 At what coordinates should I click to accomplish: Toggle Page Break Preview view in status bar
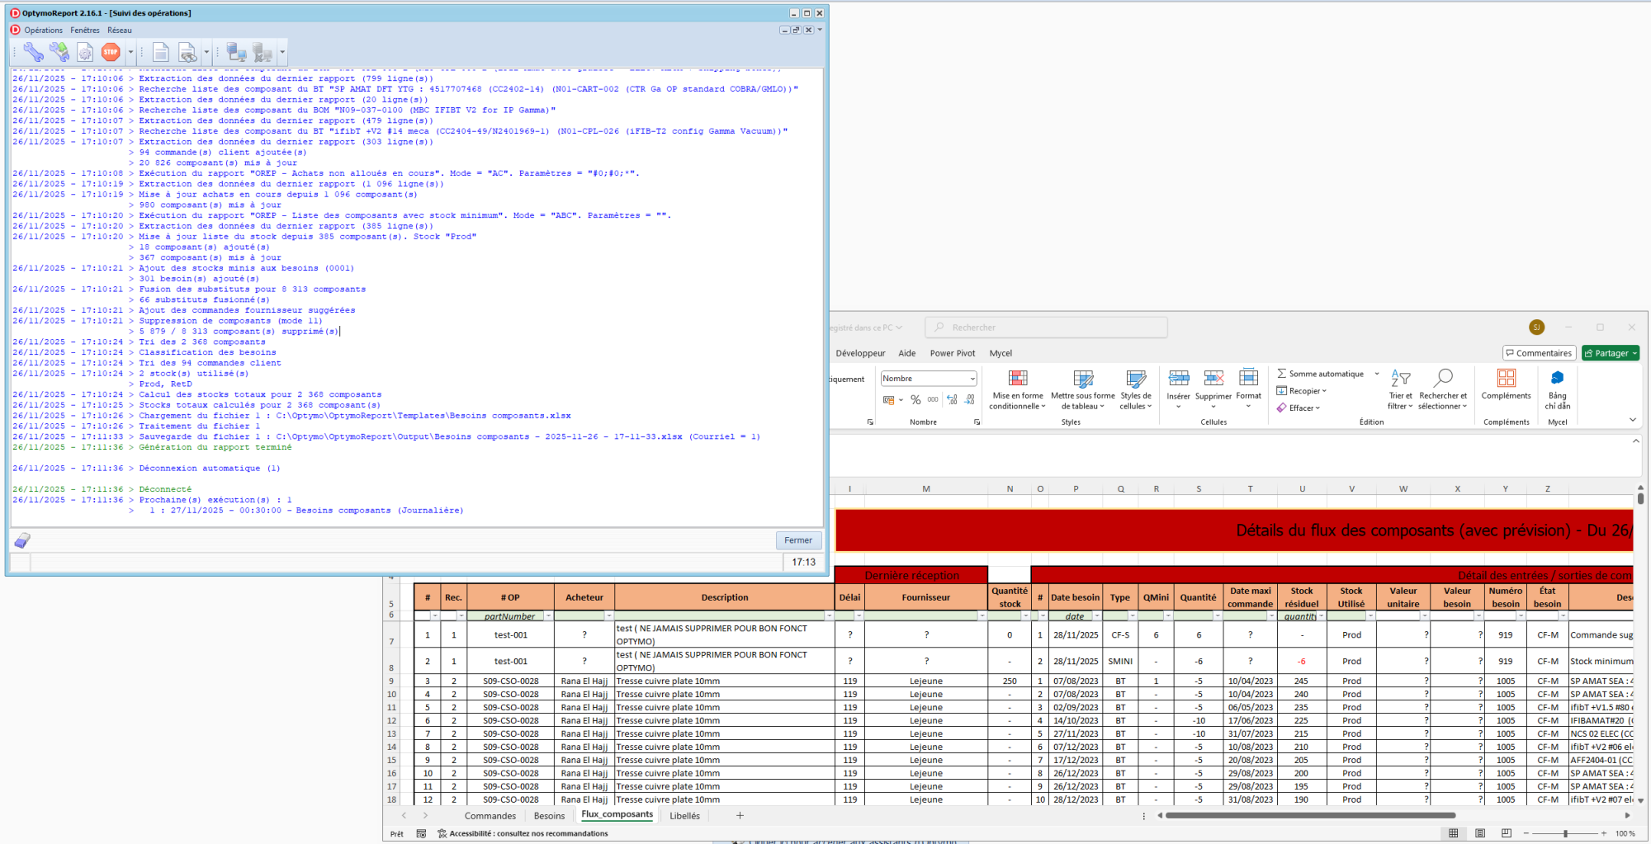coord(1507,833)
